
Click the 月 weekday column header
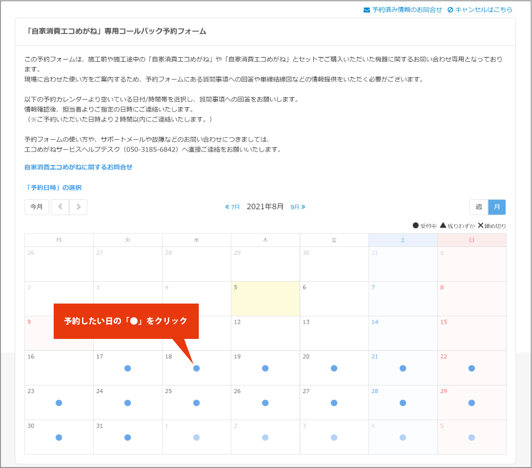(59, 240)
